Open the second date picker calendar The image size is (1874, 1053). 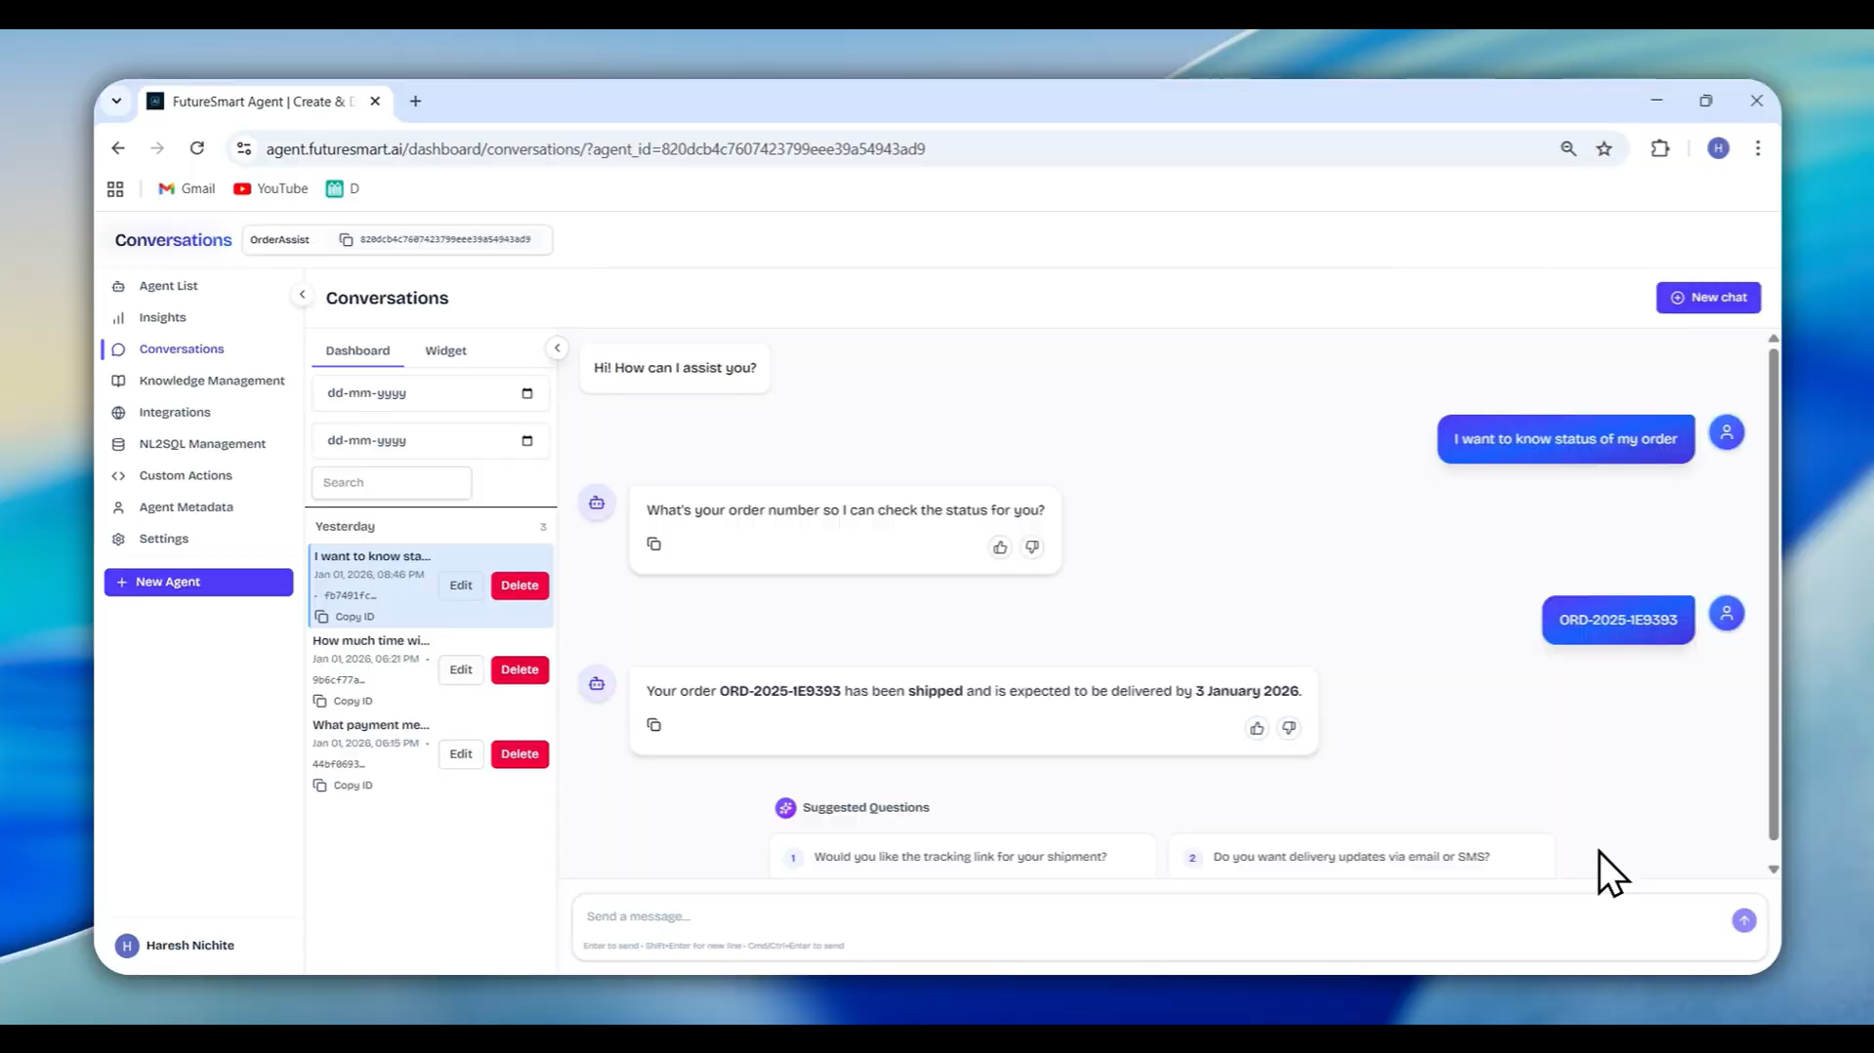coord(527,441)
